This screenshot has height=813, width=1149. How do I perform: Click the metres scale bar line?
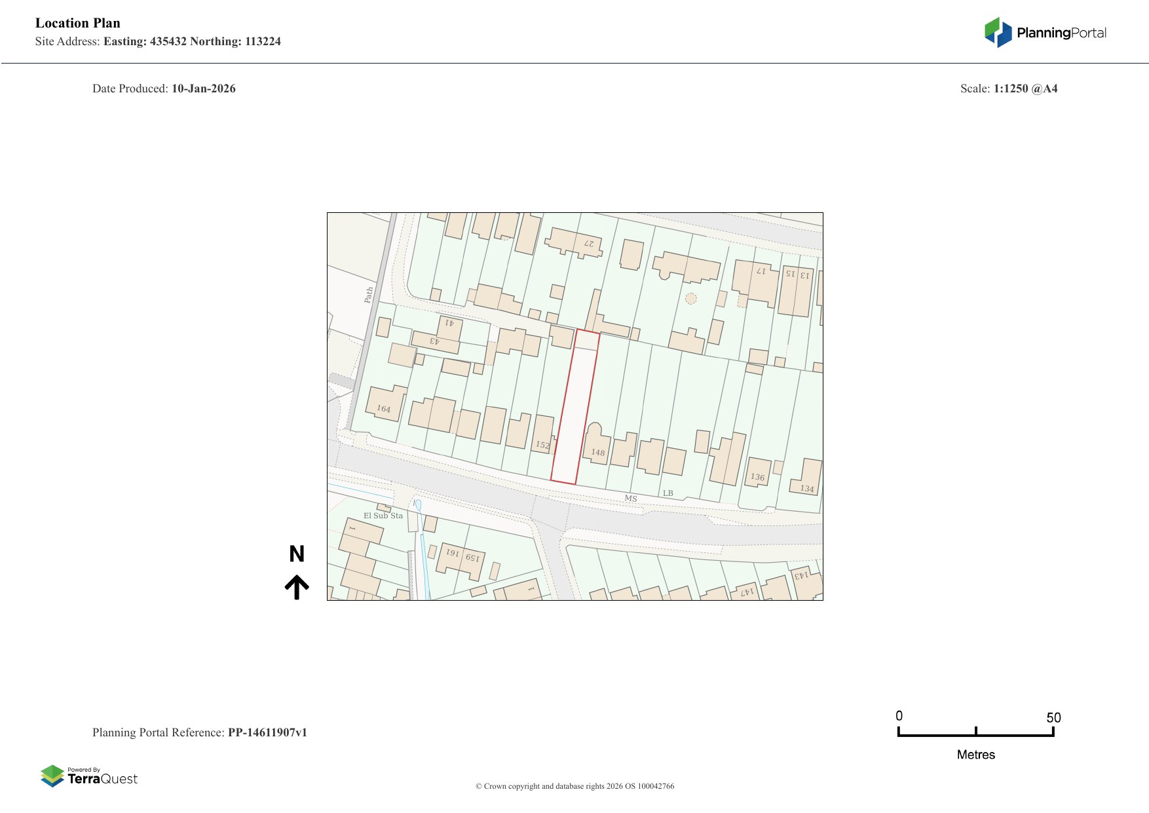click(975, 735)
